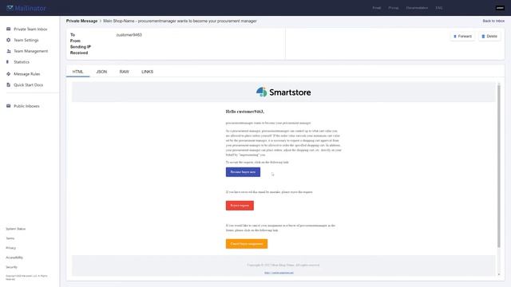Screen dimensions: 511x287
Task: Click the Smartstore logo in the email
Action: (283, 92)
